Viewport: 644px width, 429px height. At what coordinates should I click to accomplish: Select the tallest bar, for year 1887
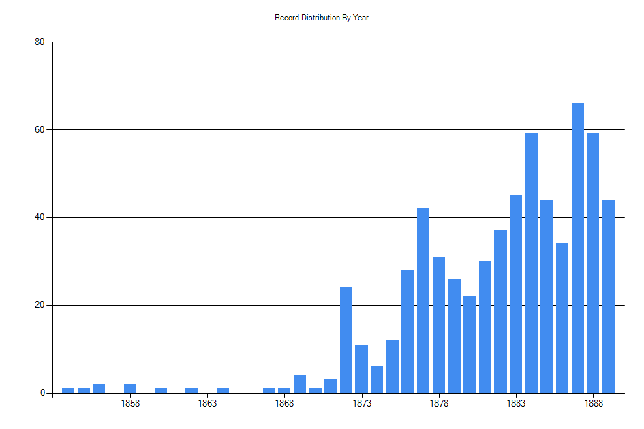click(578, 248)
